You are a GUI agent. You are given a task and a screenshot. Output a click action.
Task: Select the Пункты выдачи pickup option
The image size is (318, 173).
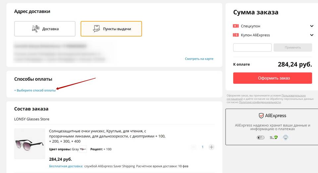111,29
